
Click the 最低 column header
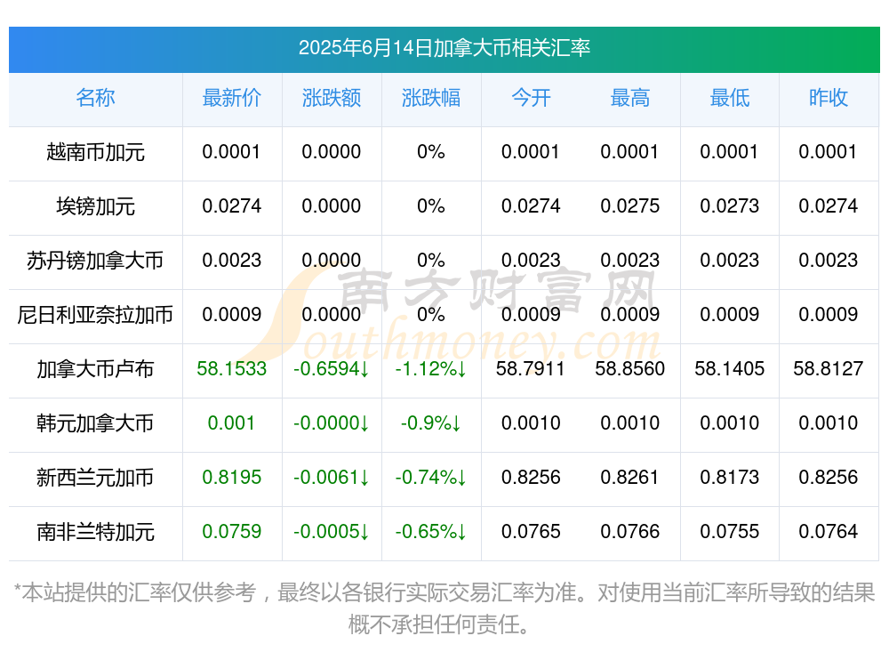[730, 98]
